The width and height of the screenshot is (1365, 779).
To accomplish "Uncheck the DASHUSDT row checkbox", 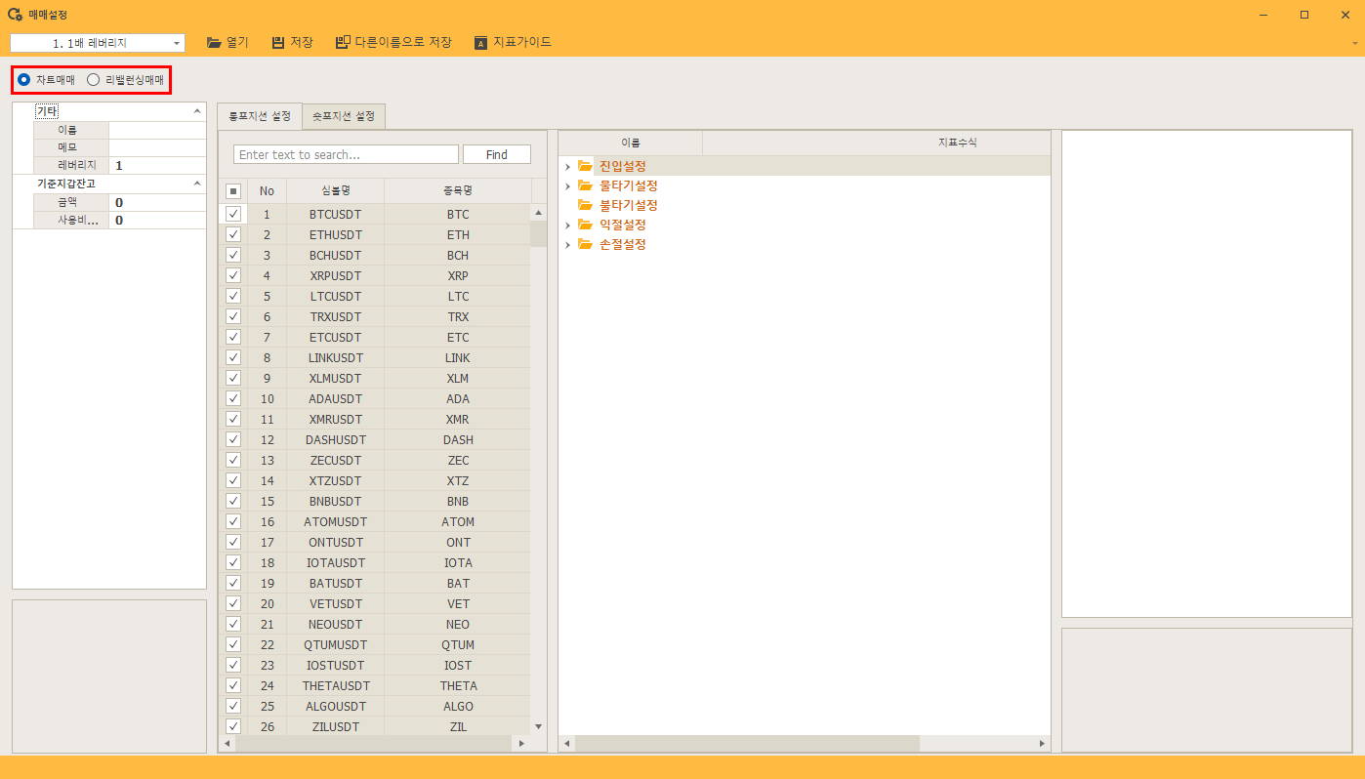I will (x=233, y=439).
